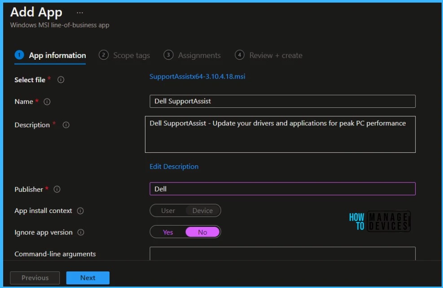Click the Command-line arguments label

[55, 254]
